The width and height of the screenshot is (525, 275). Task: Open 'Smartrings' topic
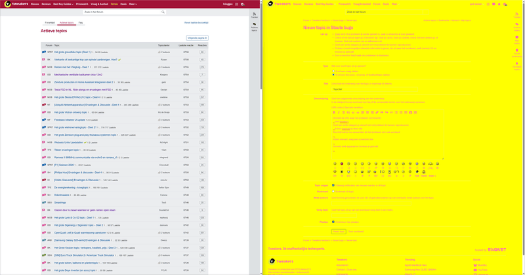tap(60, 203)
